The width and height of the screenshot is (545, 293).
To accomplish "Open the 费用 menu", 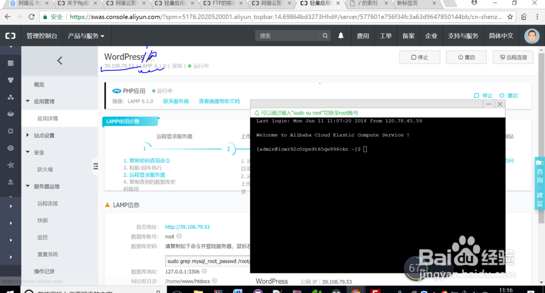I will tap(363, 36).
